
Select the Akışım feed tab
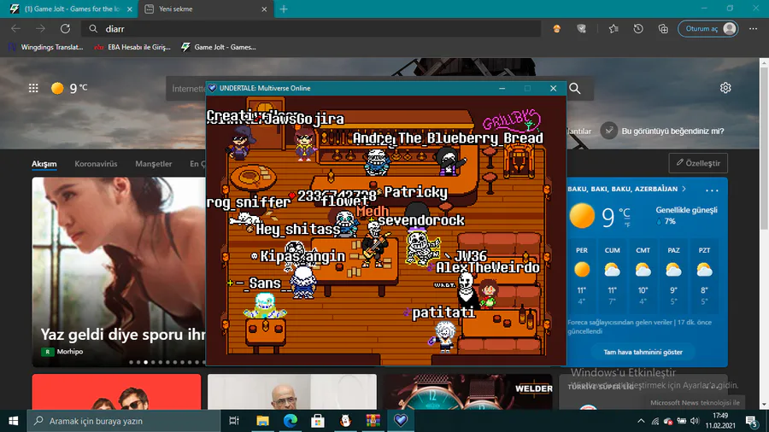point(44,164)
